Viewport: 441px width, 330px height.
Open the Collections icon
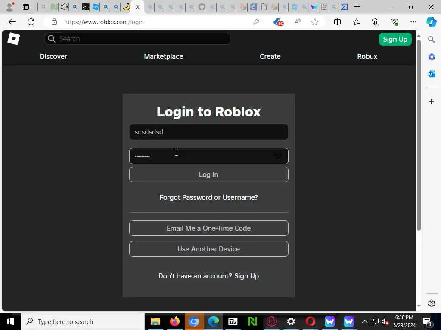376,22
